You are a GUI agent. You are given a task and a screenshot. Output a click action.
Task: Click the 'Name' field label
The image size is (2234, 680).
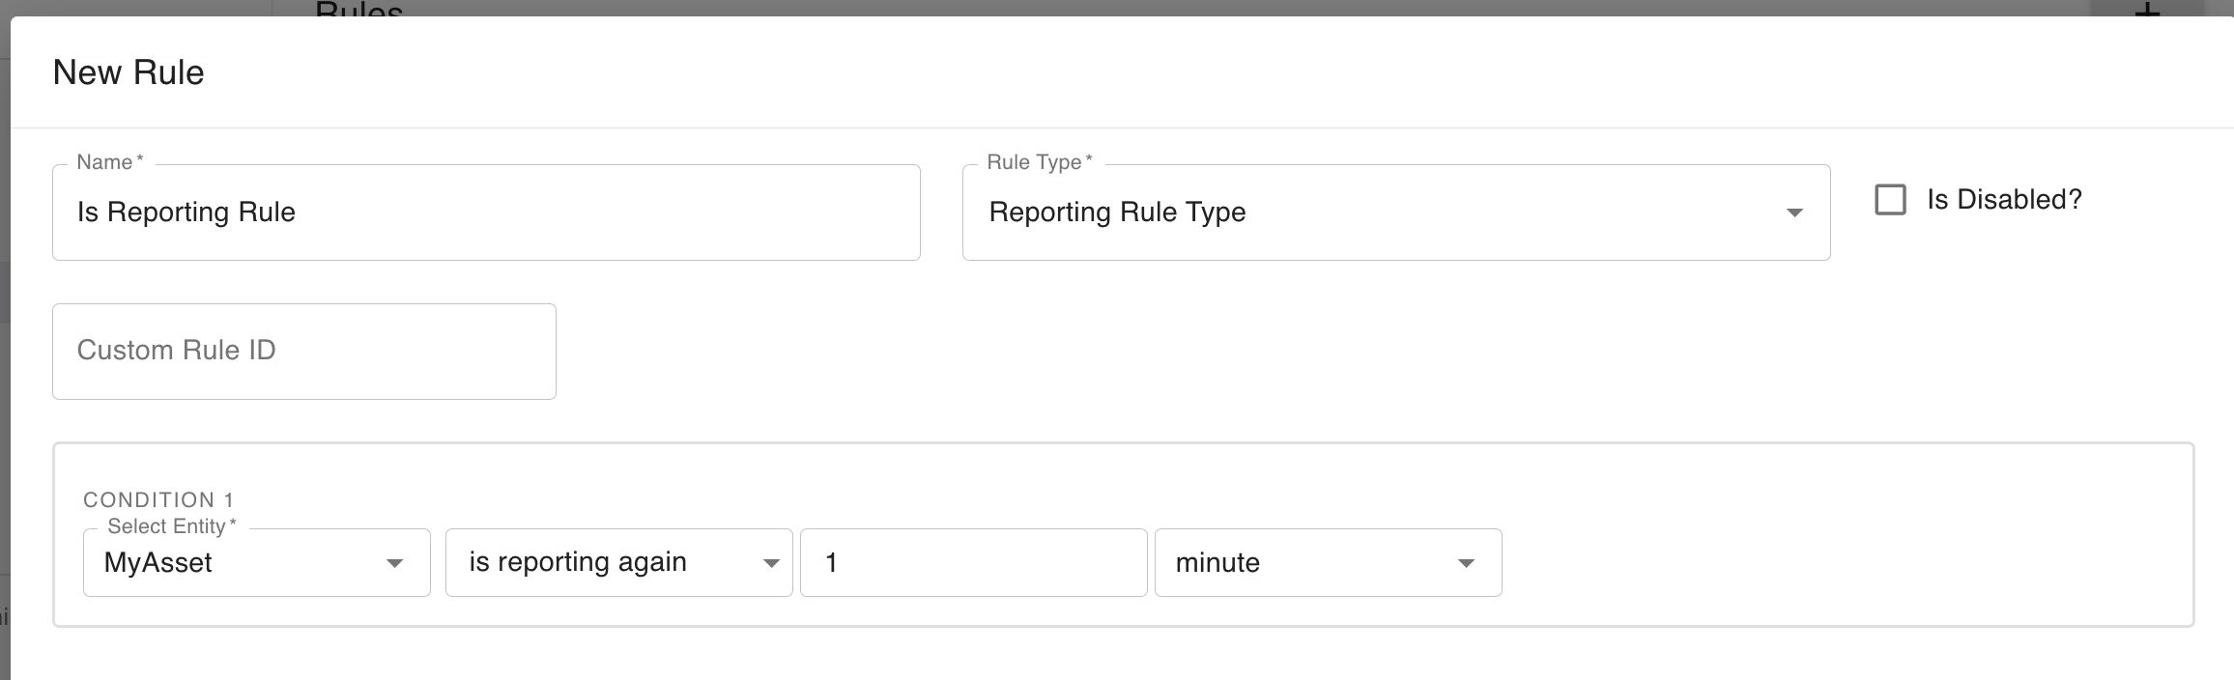(x=104, y=162)
